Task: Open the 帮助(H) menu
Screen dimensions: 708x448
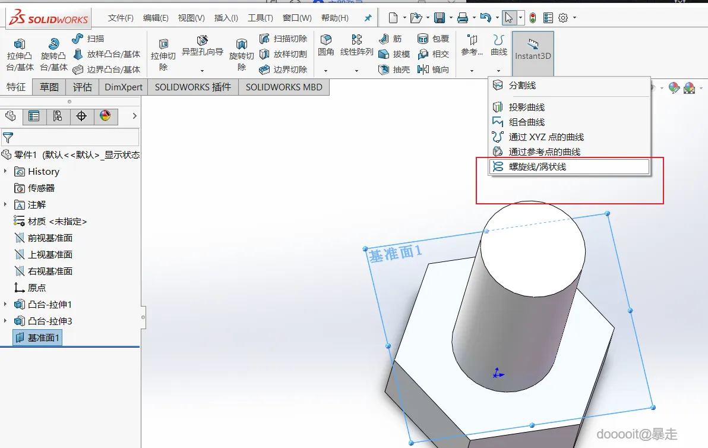Action: click(x=334, y=18)
